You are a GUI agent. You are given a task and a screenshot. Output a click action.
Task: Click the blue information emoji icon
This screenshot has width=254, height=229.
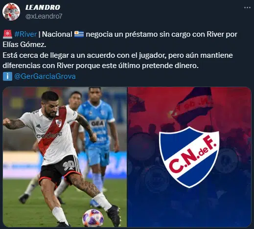[7, 76]
